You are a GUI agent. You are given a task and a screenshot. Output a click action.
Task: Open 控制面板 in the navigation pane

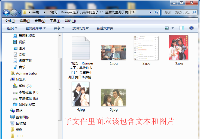pos(20,117)
